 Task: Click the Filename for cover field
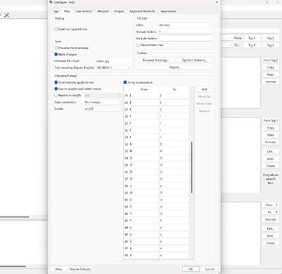[113, 61]
